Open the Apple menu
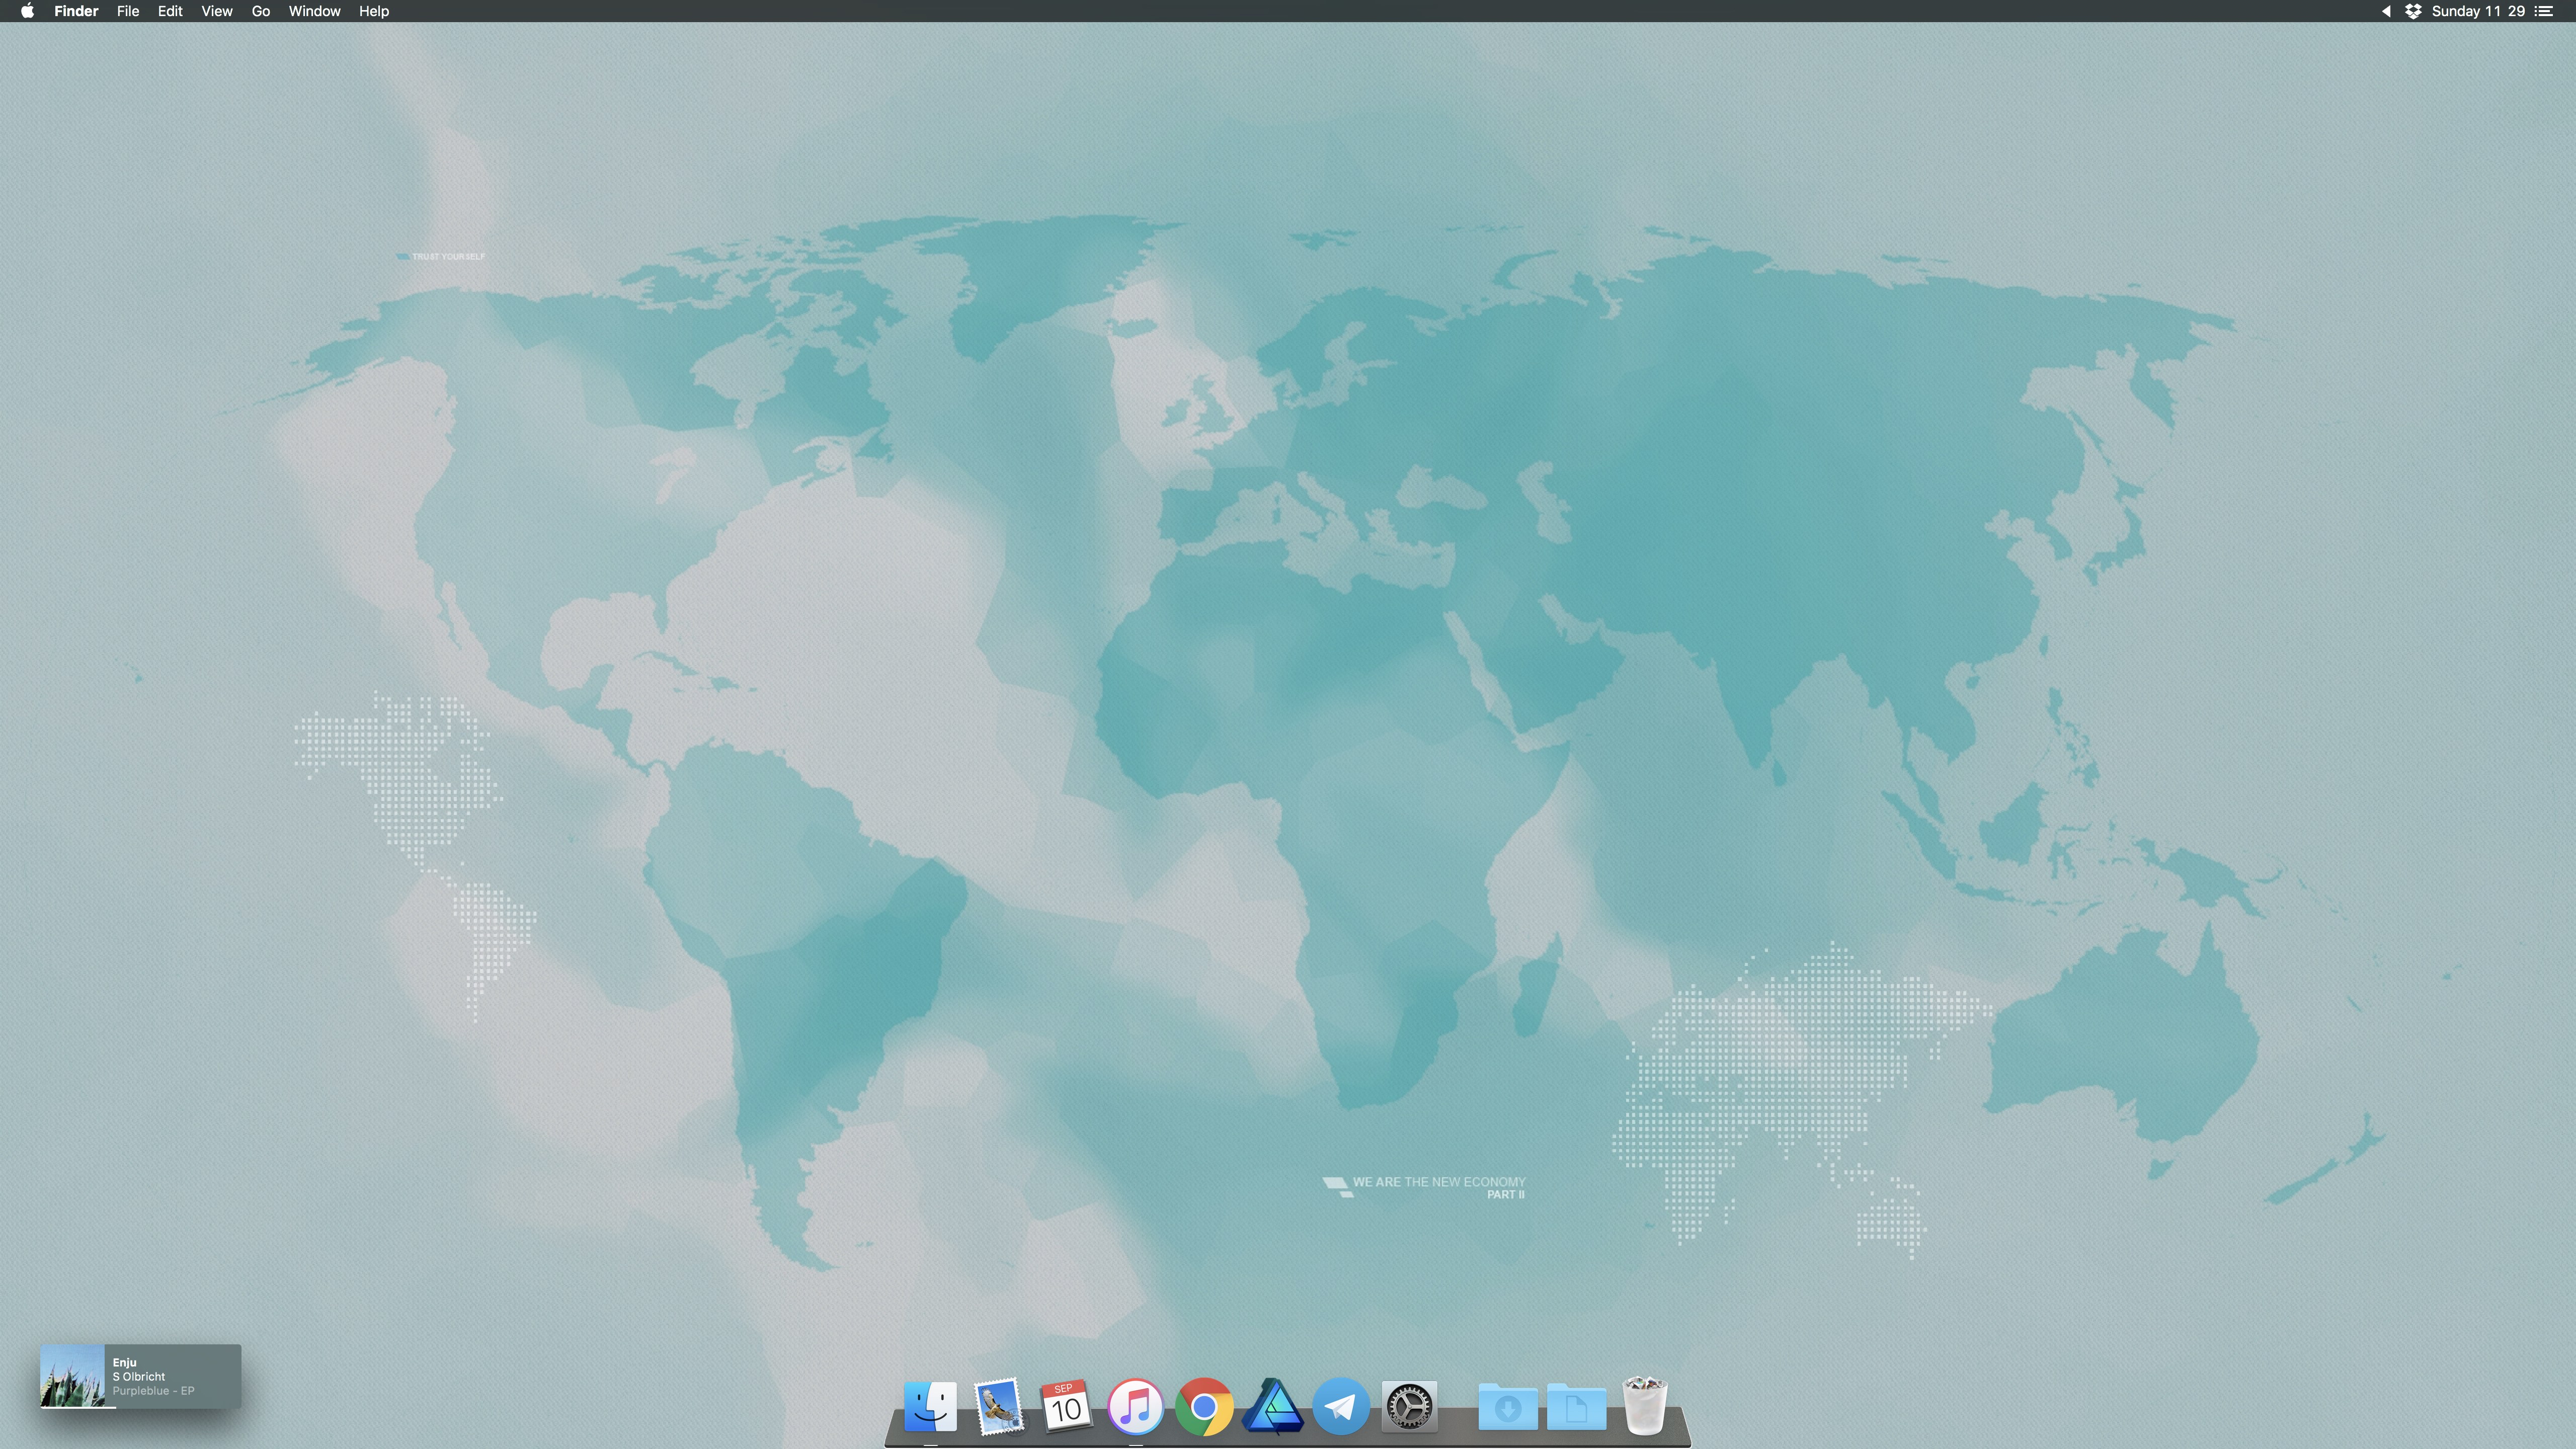The height and width of the screenshot is (1449, 2576). coord(27,11)
